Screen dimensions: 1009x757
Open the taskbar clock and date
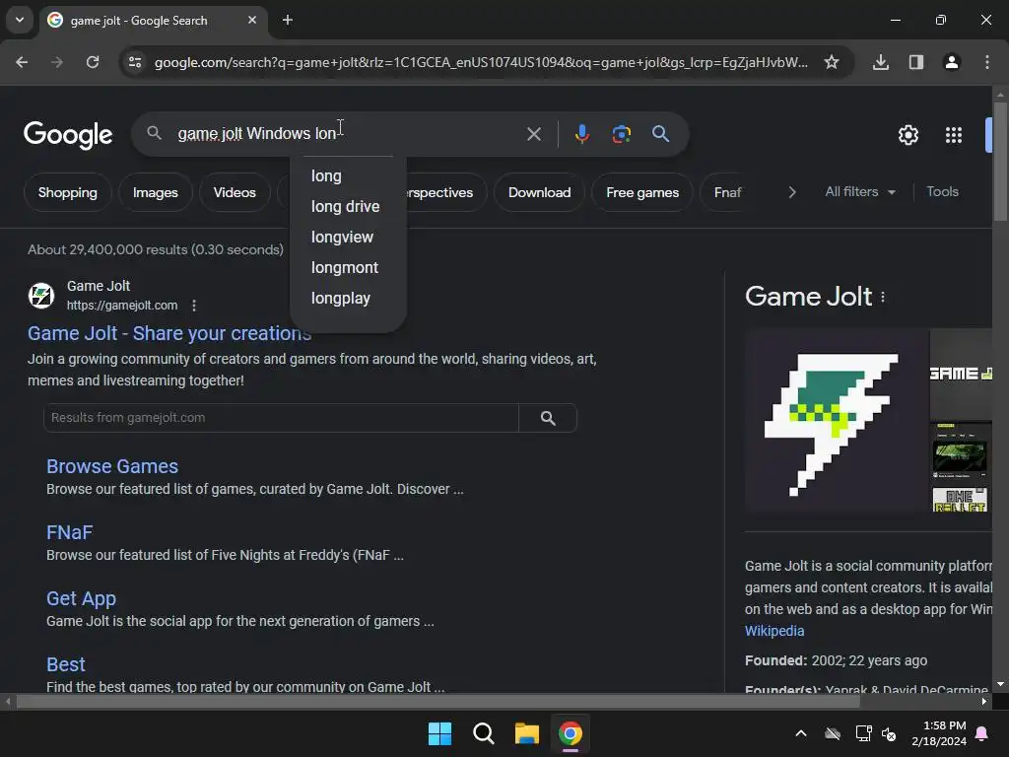coord(939,733)
